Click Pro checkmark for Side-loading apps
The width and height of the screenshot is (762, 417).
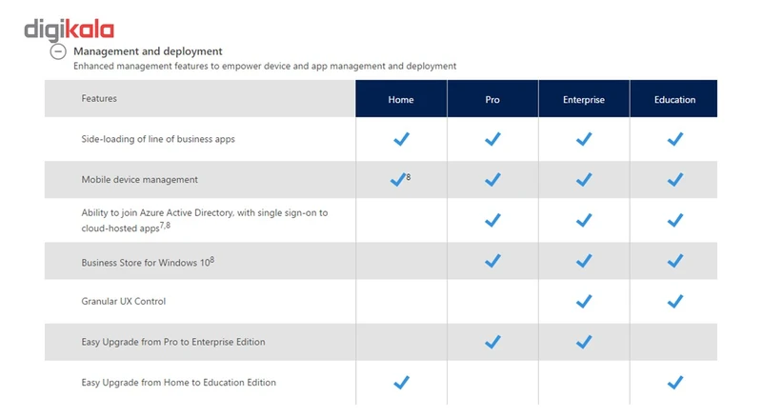[492, 139]
